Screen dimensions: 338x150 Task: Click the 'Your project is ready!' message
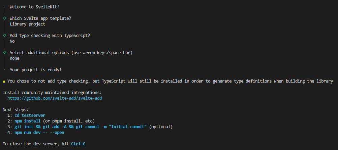coord(36,70)
